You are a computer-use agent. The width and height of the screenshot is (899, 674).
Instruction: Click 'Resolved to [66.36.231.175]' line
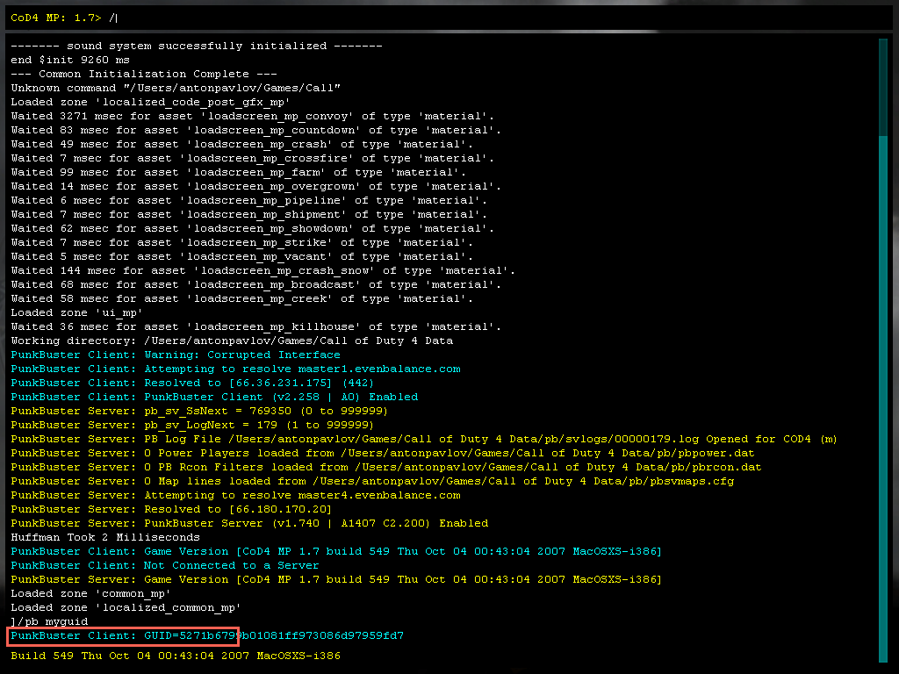point(192,383)
